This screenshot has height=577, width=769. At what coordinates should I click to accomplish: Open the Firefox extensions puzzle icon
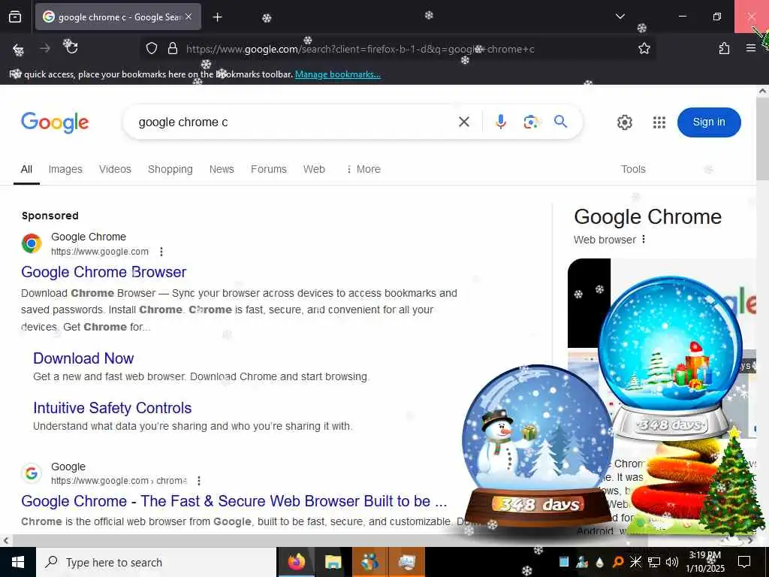pos(724,48)
